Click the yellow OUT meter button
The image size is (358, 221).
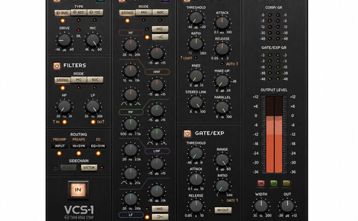click(x=287, y=183)
